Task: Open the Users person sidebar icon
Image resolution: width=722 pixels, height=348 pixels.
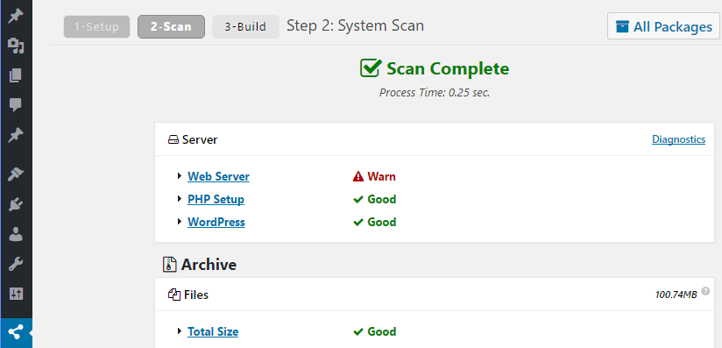Action: click(x=16, y=234)
